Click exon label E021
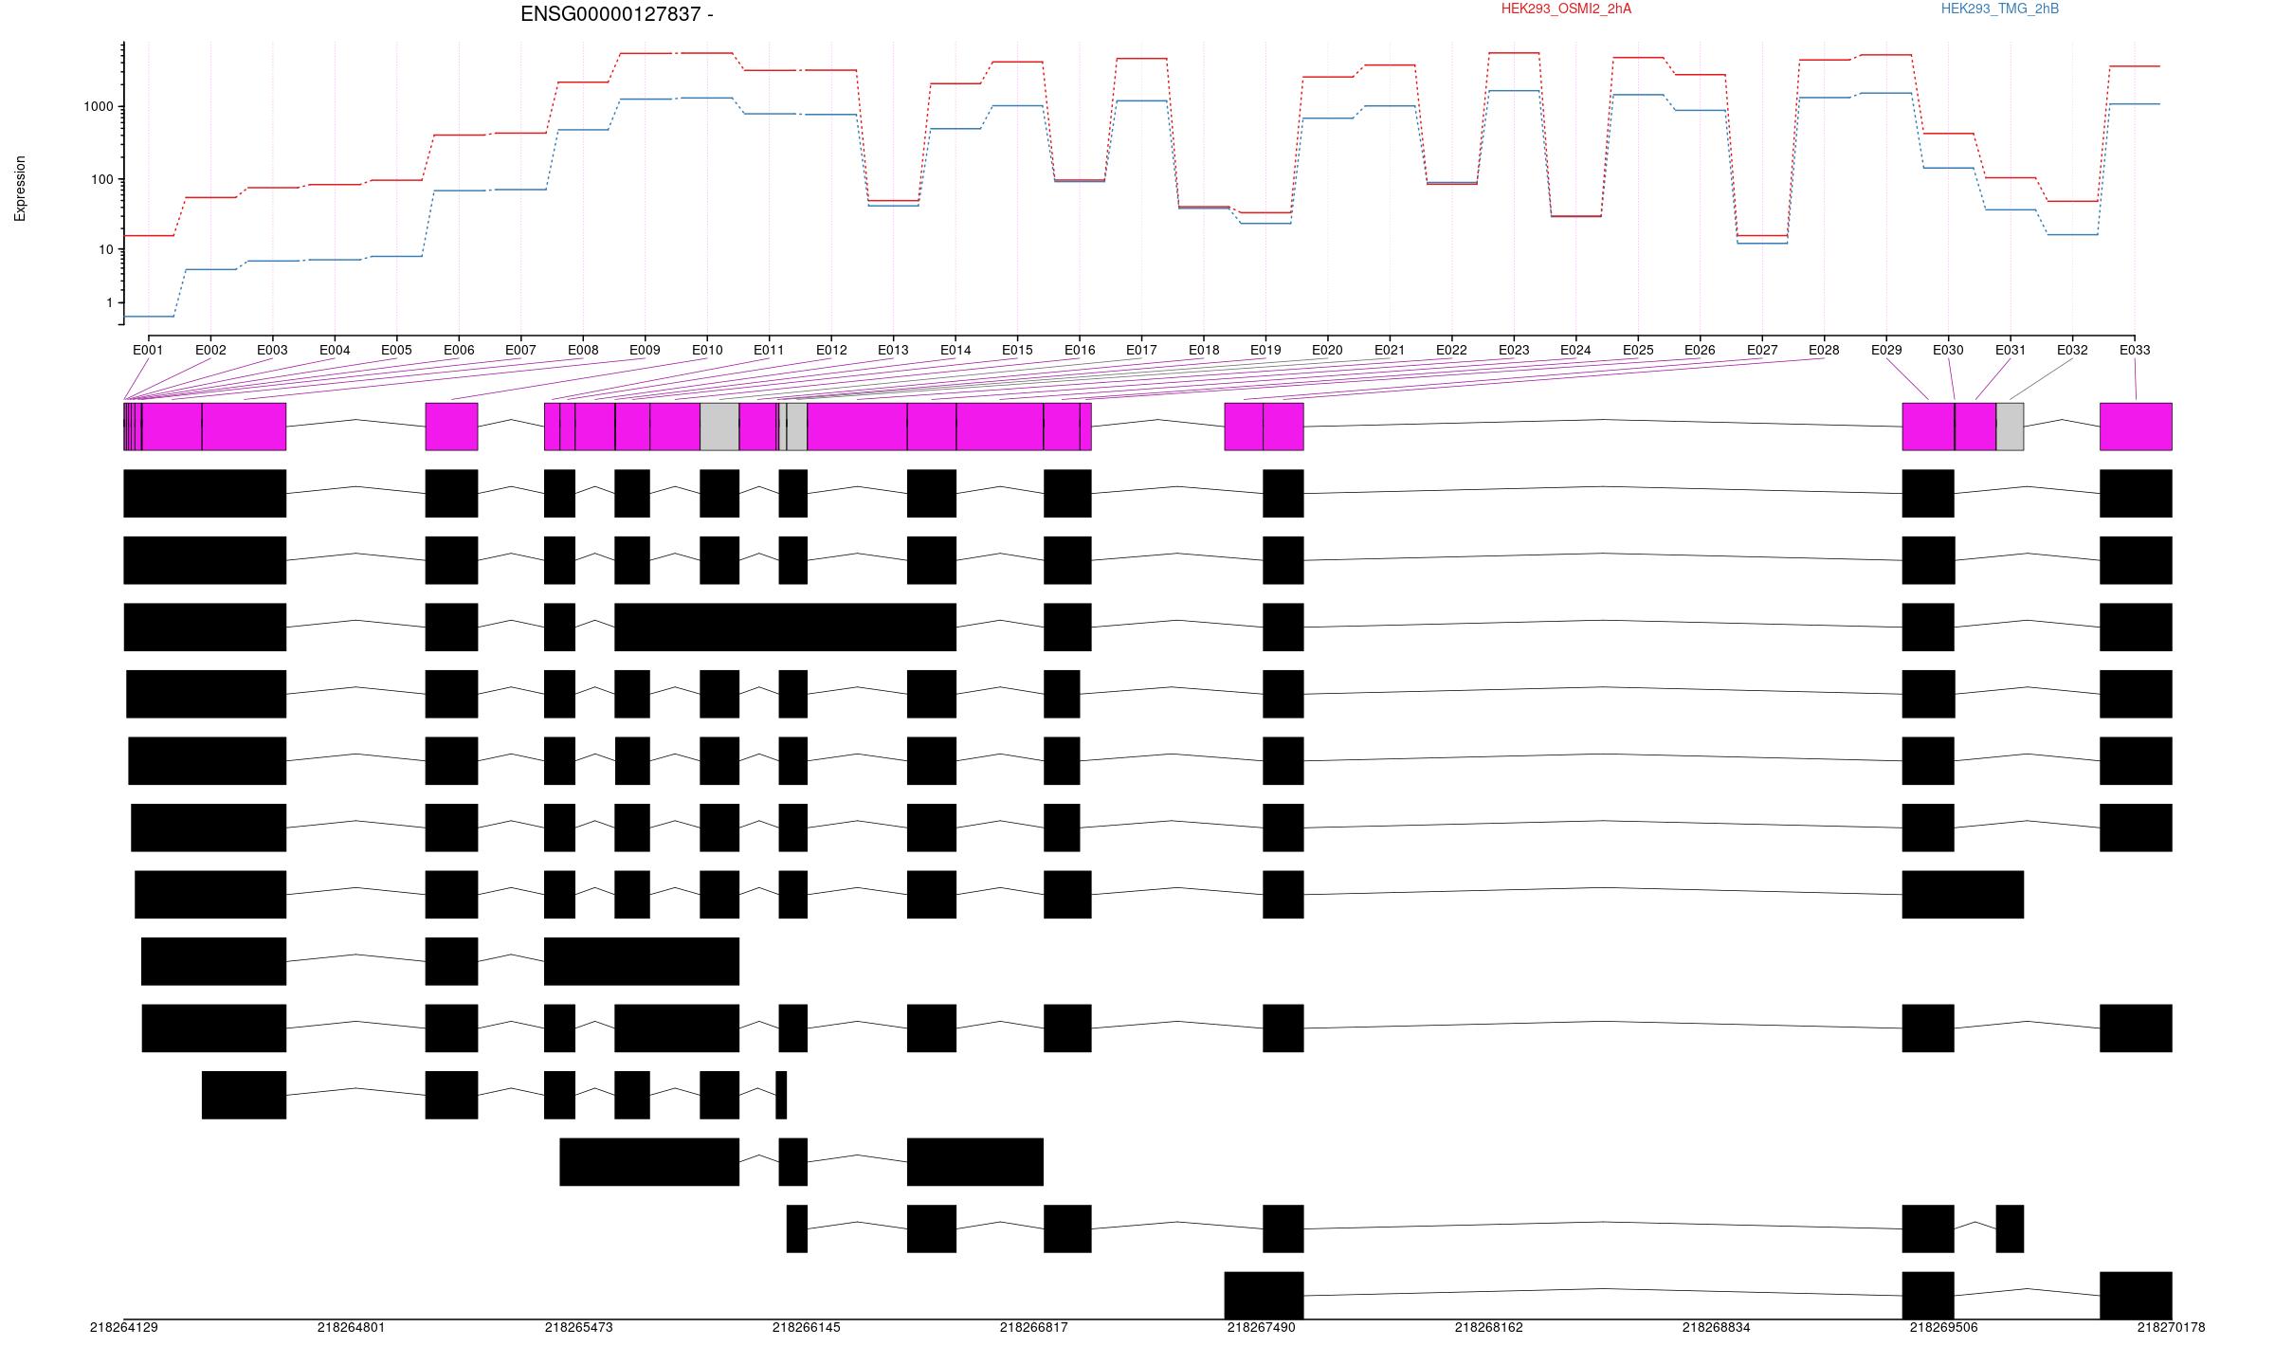 click(x=1390, y=350)
